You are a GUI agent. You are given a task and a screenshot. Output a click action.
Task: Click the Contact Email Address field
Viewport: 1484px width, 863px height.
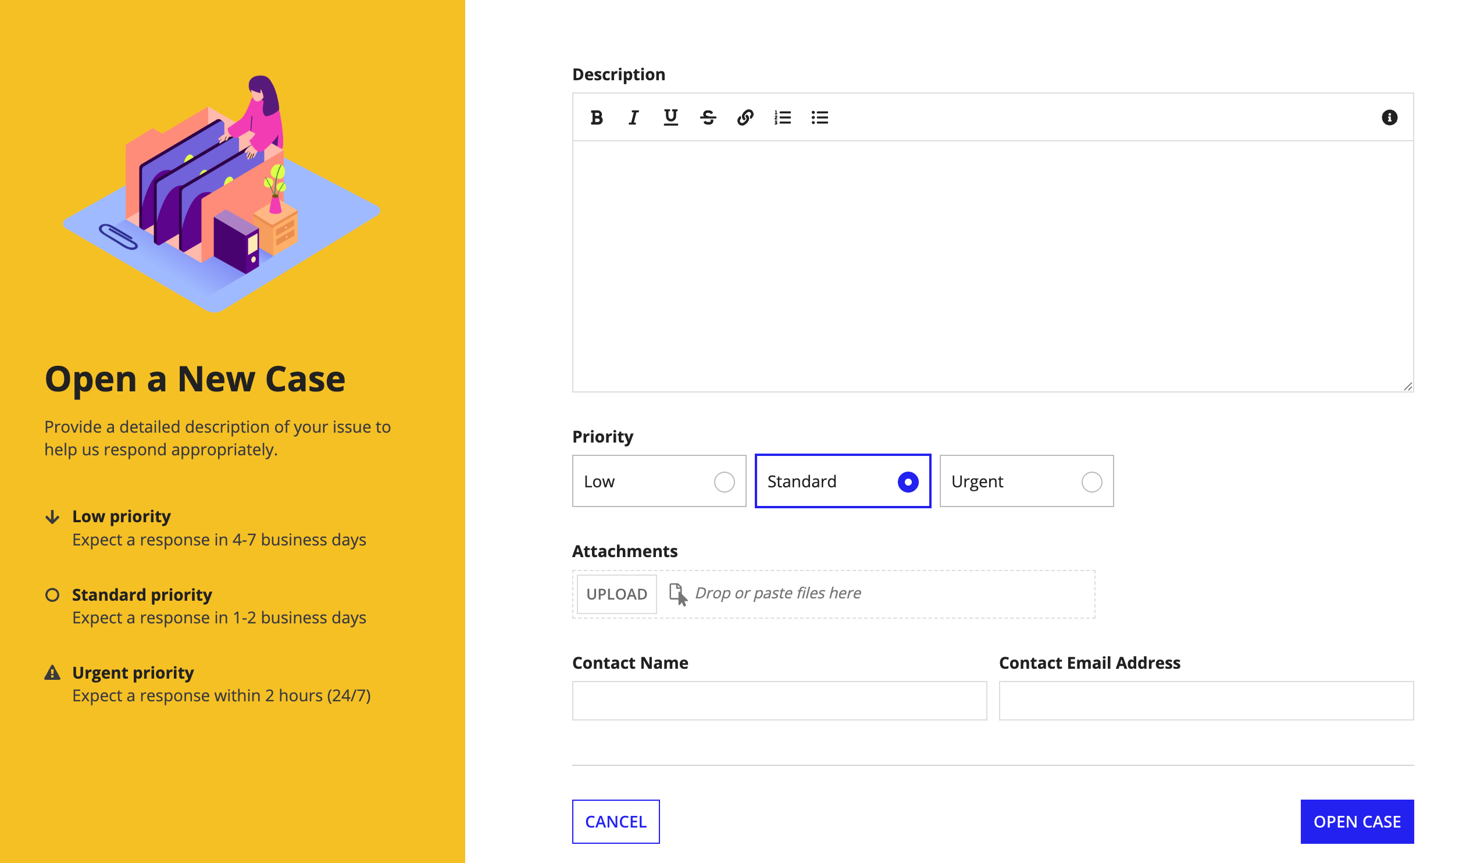coord(1206,700)
